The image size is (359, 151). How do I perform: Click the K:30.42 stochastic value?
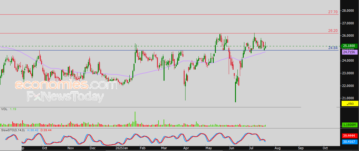tap(33, 130)
